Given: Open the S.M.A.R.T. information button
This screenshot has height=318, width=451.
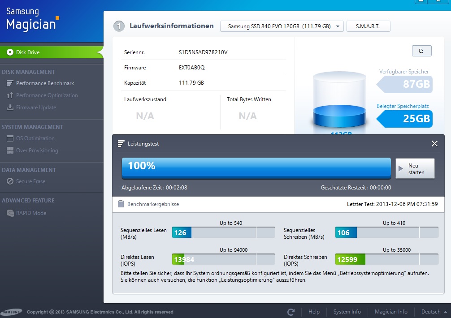Looking at the screenshot, I should pyautogui.click(x=368, y=26).
